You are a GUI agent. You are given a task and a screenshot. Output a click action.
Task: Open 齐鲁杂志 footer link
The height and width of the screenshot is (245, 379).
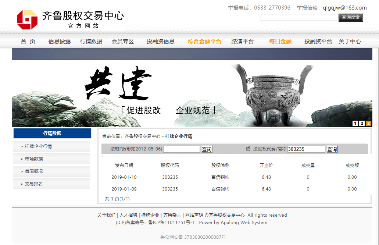(172, 215)
